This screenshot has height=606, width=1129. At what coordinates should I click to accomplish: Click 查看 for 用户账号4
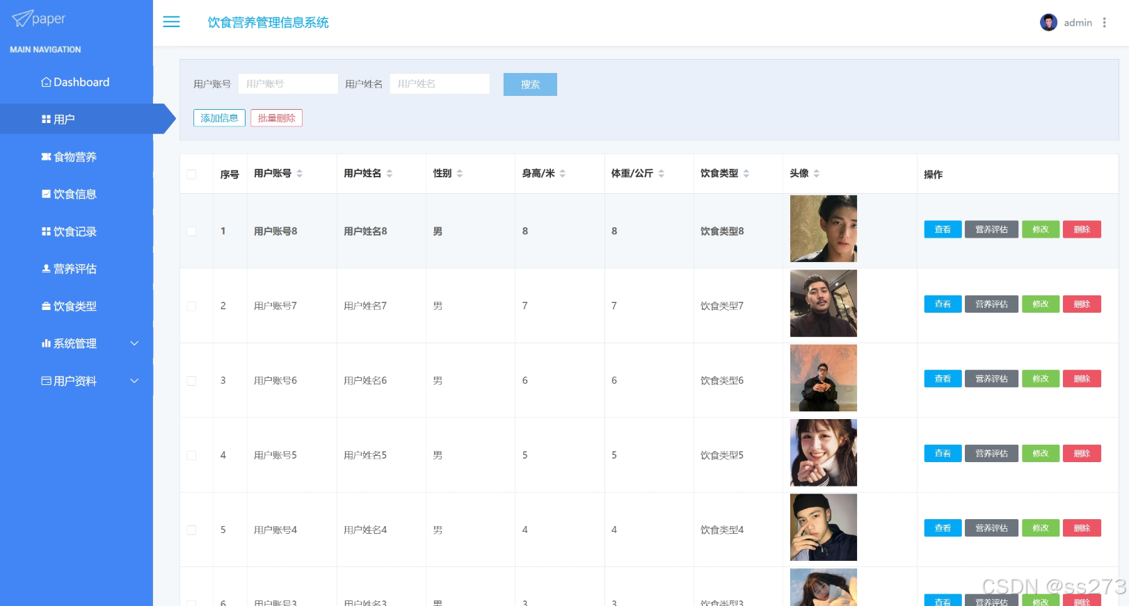coord(943,528)
